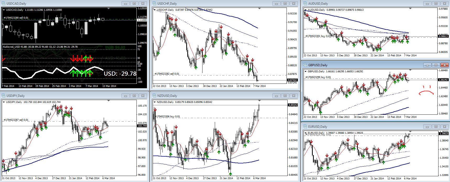450x182 pixels.
Task: Select order label #1704523295 buy 0.01
Action: pyautogui.click(x=318, y=77)
